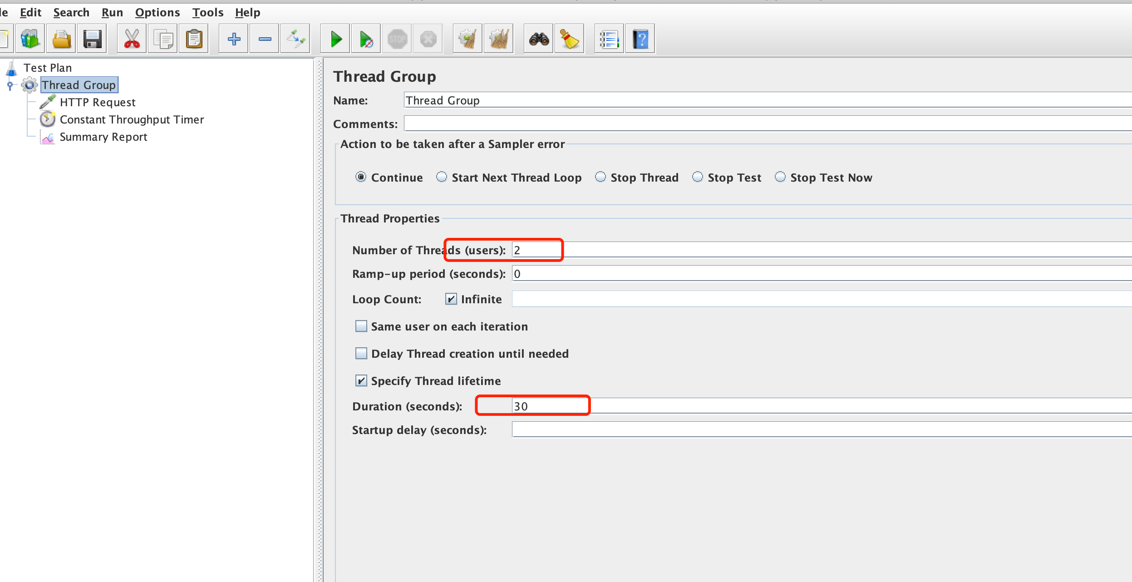Click the Function Helper list icon

(609, 39)
